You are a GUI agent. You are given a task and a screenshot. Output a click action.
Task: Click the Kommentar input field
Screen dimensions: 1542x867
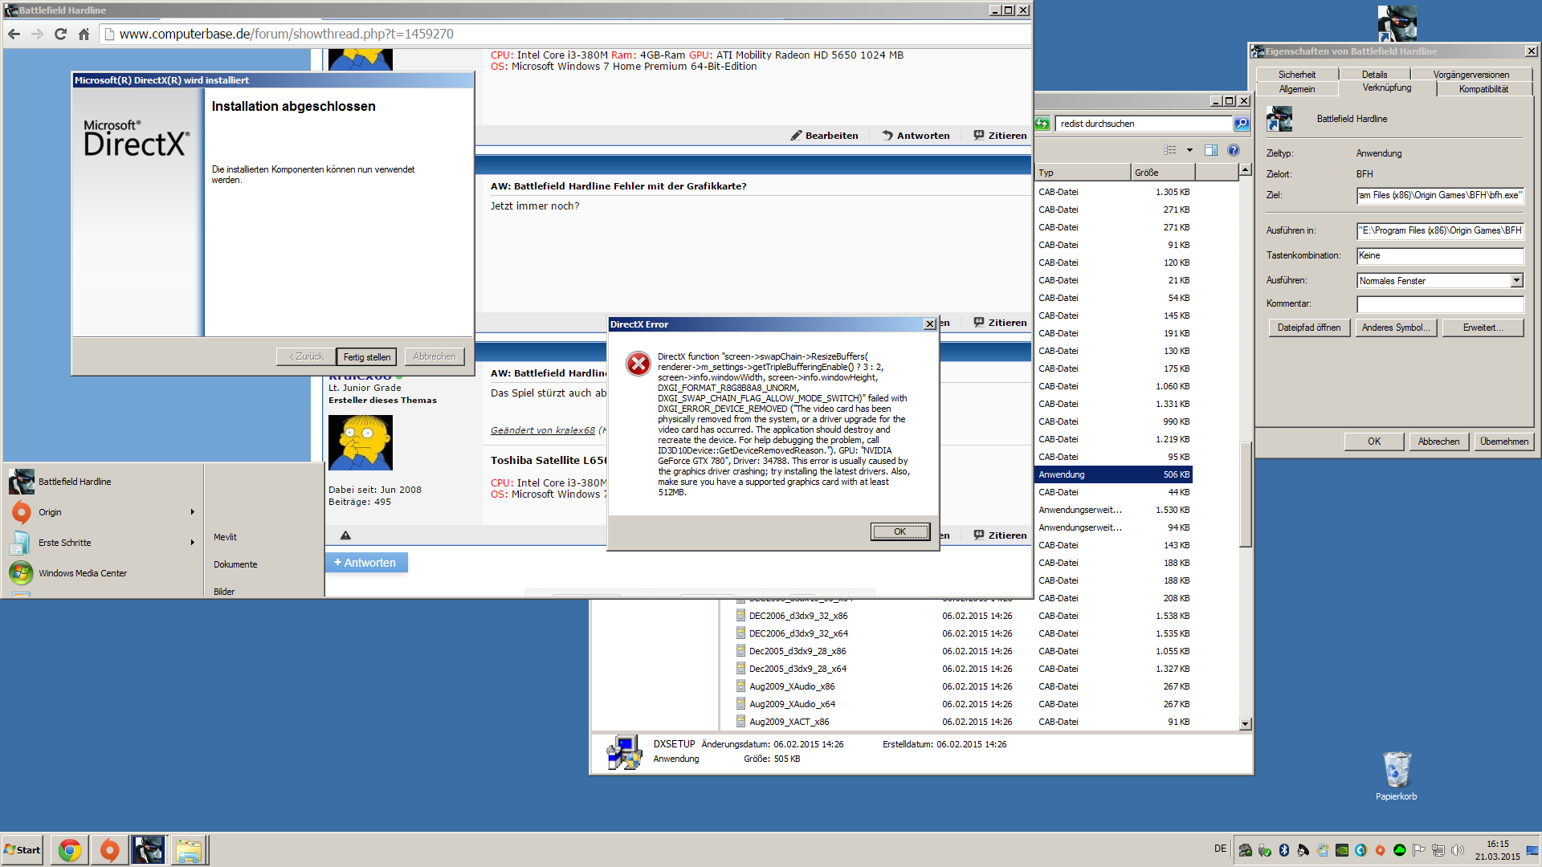click(x=1439, y=304)
